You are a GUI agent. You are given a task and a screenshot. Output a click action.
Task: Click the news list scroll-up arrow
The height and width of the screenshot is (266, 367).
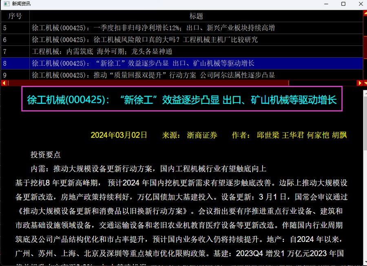pyautogui.click(x=365, y=13)
